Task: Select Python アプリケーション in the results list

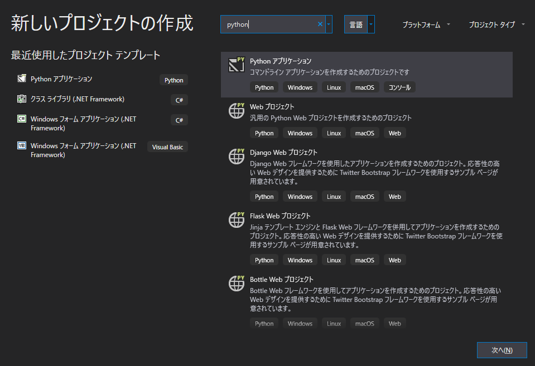Action: 367,75
